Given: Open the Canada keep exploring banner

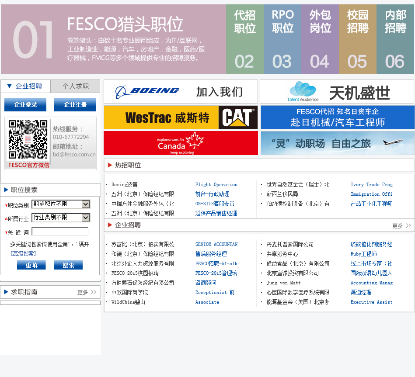Looking at the screenshot, I should click(x=181, y=143).
